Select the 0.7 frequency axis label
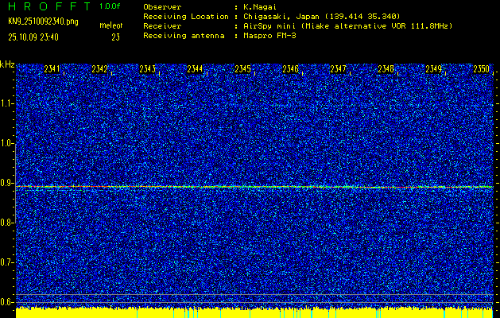The height and width of the screenshot is (318, 500). click(7, 262)
